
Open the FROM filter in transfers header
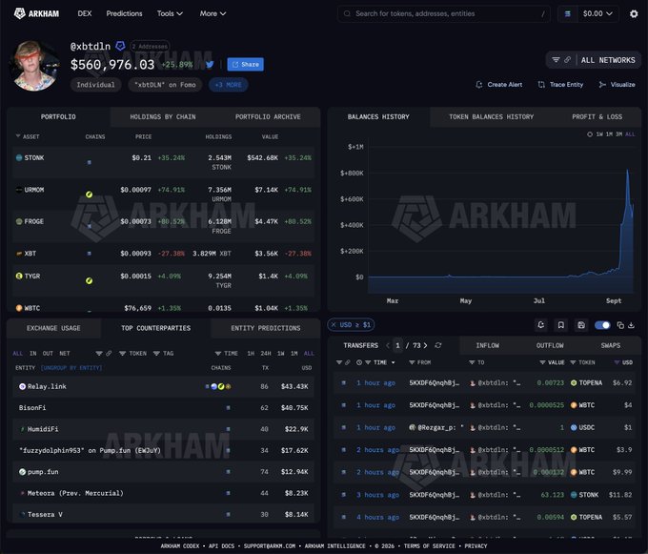click(419, 362)
